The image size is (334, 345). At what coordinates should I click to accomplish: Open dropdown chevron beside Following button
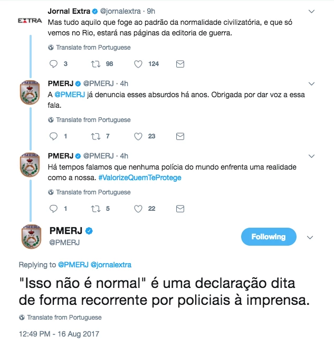tap(311, 237)
